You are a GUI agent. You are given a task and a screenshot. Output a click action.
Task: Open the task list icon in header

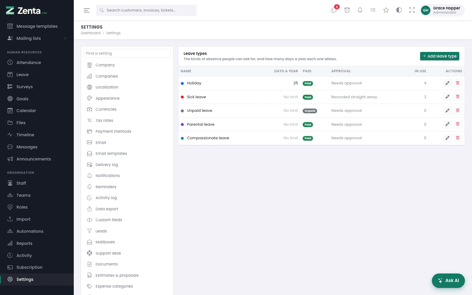373,10
